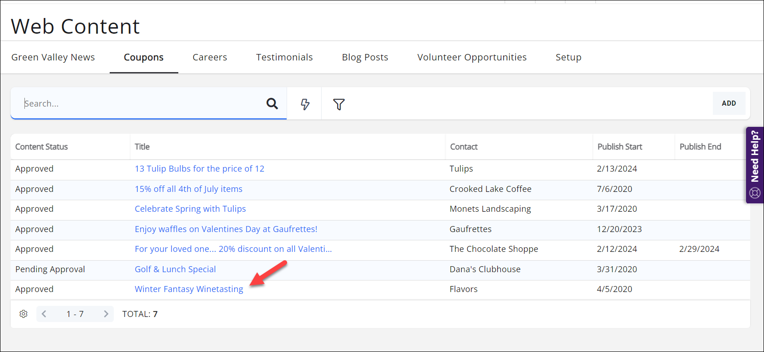Switch to the Careers tab
764x352 pixels.
tap(210, 57)
